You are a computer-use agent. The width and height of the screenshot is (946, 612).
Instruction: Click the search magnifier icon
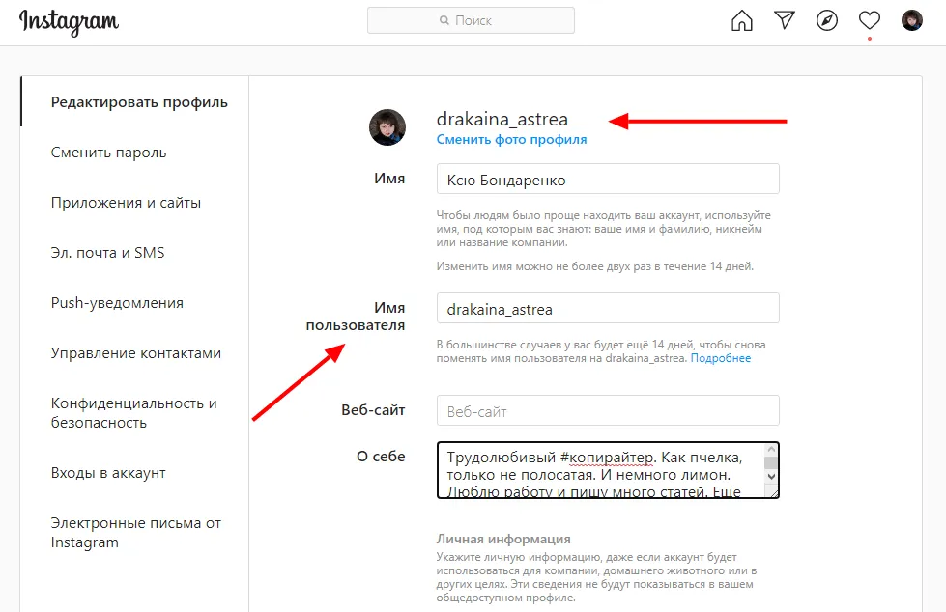(444, 20)
